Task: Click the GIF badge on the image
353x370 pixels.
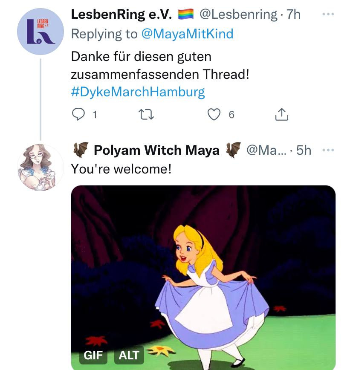Action: coord(93,355)
